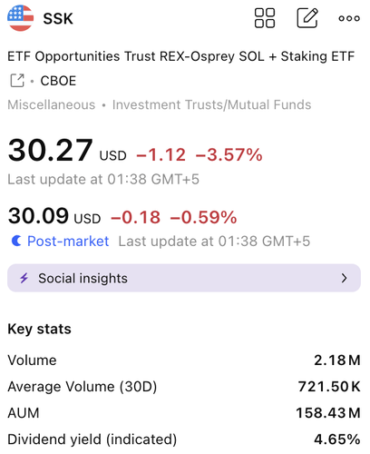Viewport: 370px width, 454px height.
Task: Click the Miscellaneous sector link
Action: [x=52, y=104]
